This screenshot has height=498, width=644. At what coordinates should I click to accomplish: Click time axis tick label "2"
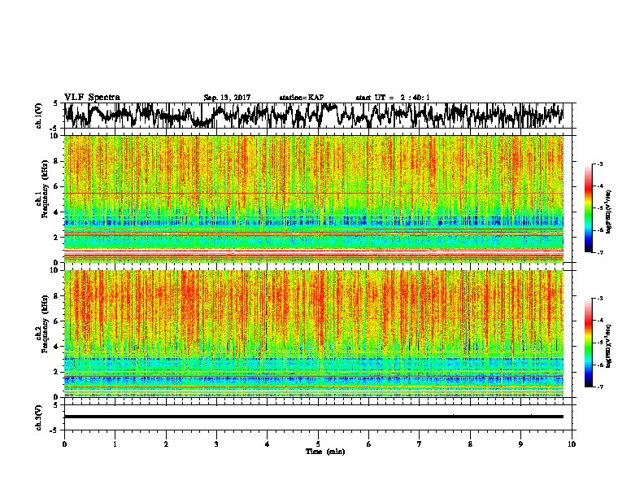click(x=166, y=444)
